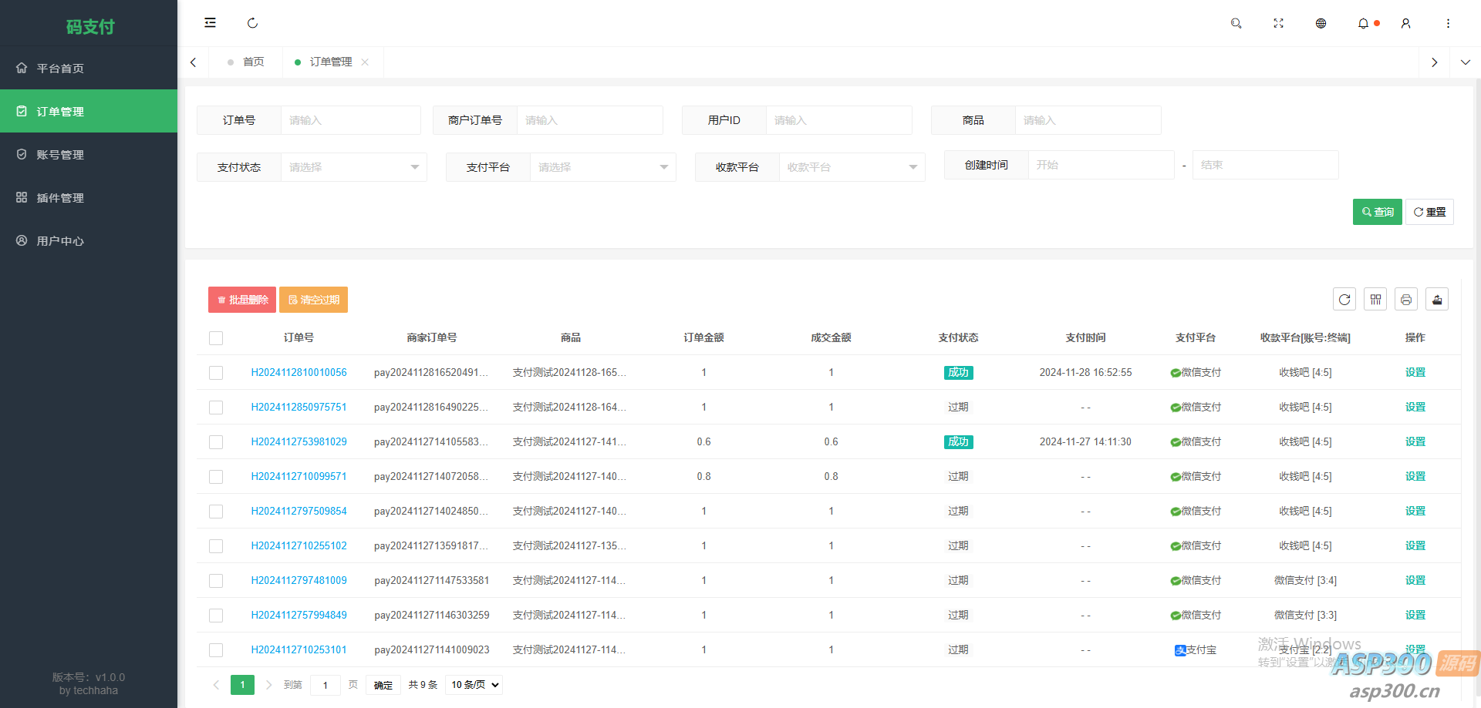1481x708 pixels.
Task: Export data using the export icon
Action: 1437,299
